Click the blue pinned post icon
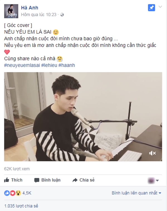 pyautogui.click(x=151, y=8)
